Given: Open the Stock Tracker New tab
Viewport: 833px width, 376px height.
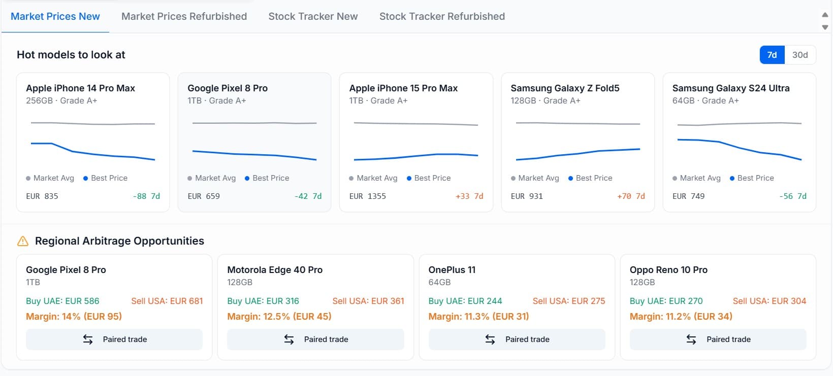Looking at the screenshot, I should tap(313, 16).
